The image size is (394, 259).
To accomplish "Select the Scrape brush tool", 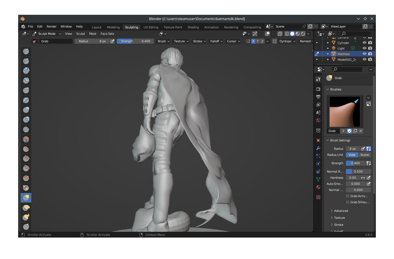I will [26, 168].
